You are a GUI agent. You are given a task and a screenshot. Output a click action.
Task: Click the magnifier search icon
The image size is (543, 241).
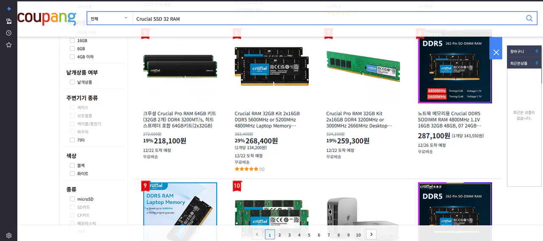529,18
